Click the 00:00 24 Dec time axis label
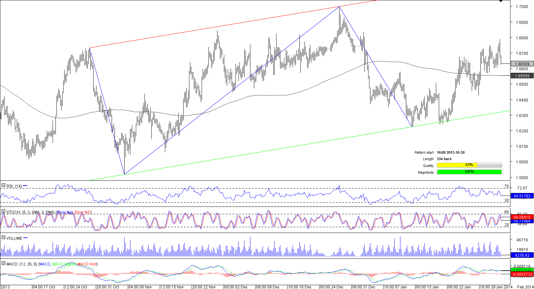 coord(332,287)
